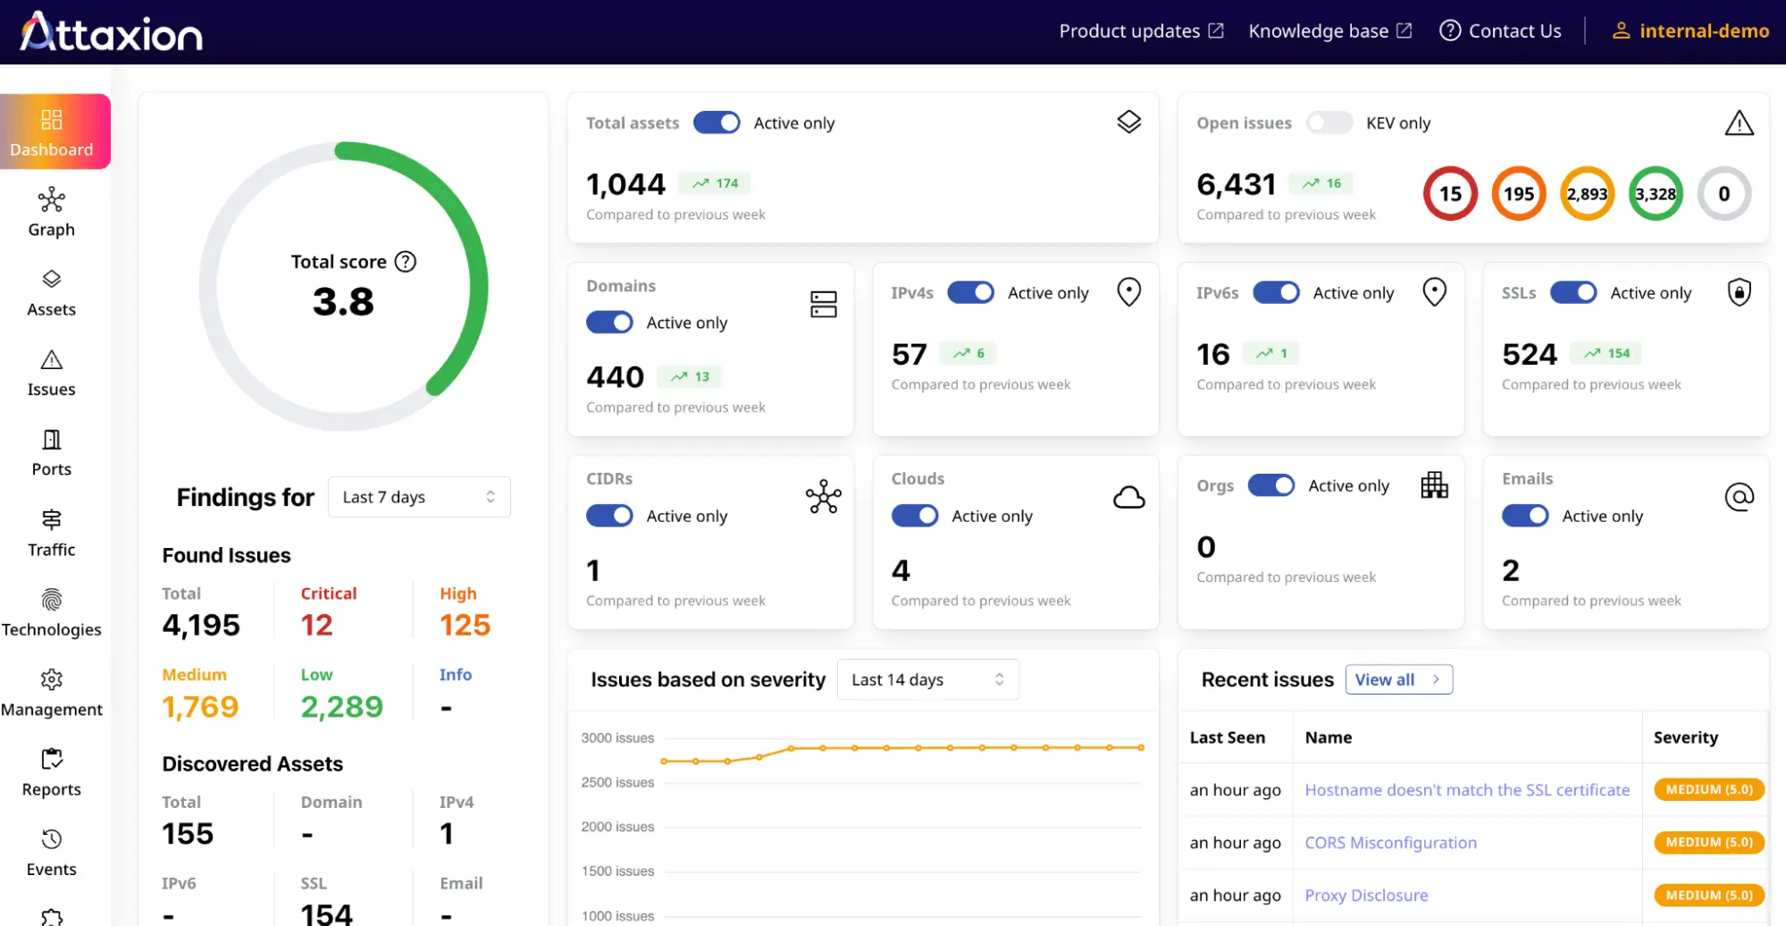Open the Graph view from sidebar

tap(52, 213)
